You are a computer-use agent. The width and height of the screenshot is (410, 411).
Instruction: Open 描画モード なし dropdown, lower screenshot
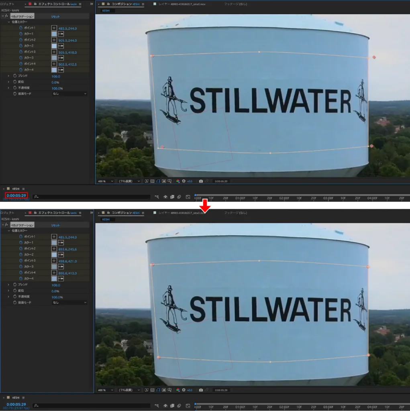69,303
